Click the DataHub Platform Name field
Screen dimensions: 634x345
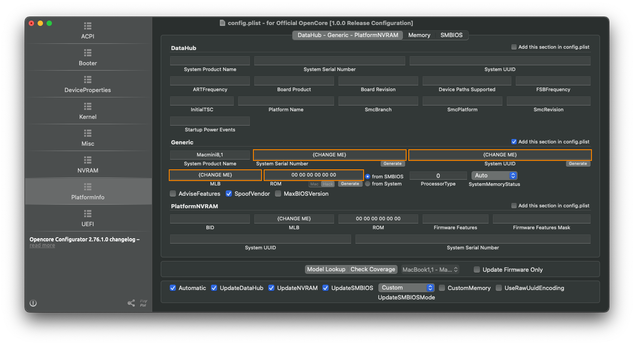point(286,101)
